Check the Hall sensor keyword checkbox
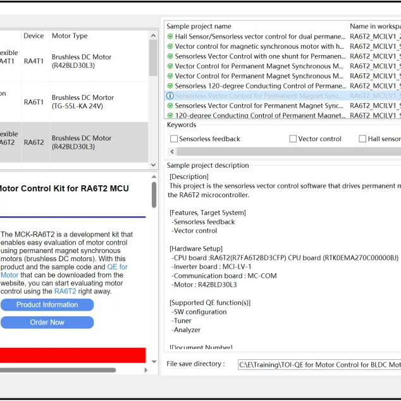 click(x=362, y=139)
